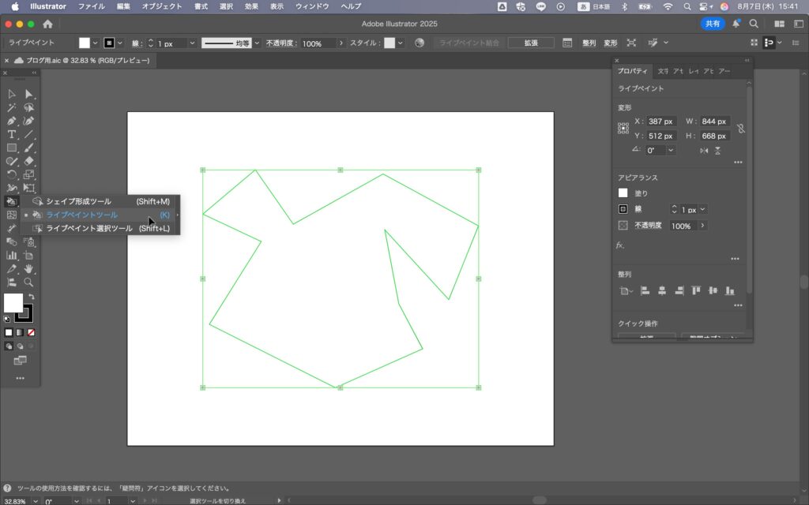
Task: Select the Zoom magnifier tool
Action: 28,282
